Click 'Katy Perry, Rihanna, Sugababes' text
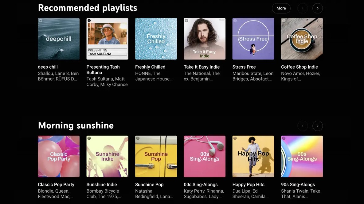This screenshot has width=364, height=204. 204,194
